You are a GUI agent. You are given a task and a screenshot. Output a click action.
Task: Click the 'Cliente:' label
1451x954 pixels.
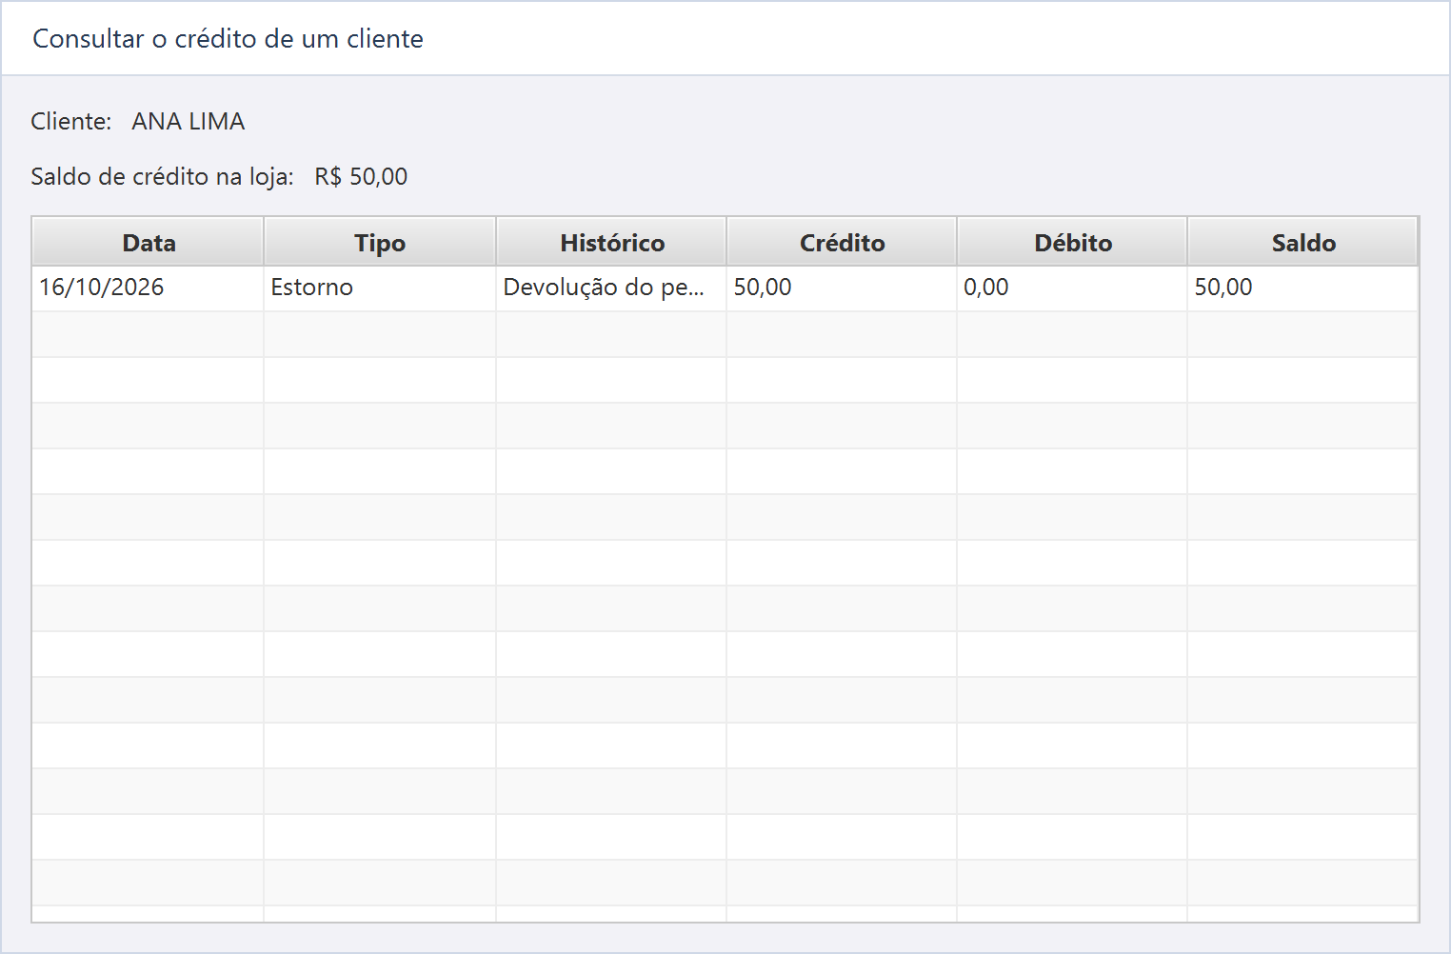(x=71, y=122)
